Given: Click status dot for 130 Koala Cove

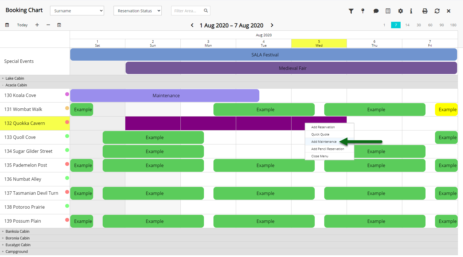Looking at the screenshot, I should tap(67, 94).
